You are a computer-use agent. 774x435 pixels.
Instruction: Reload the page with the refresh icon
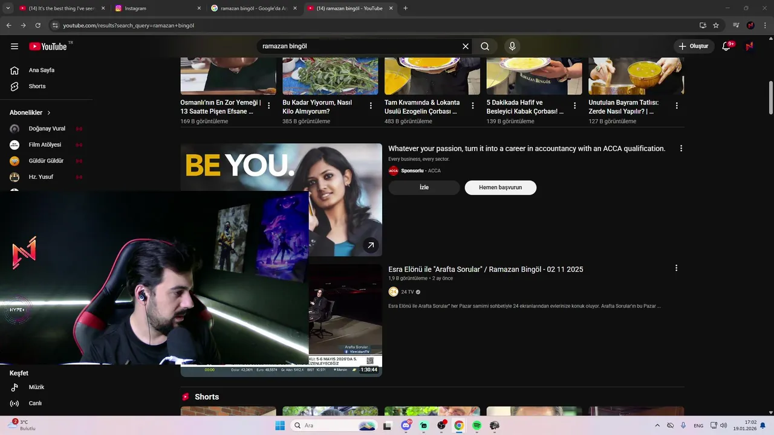(37, 25)
